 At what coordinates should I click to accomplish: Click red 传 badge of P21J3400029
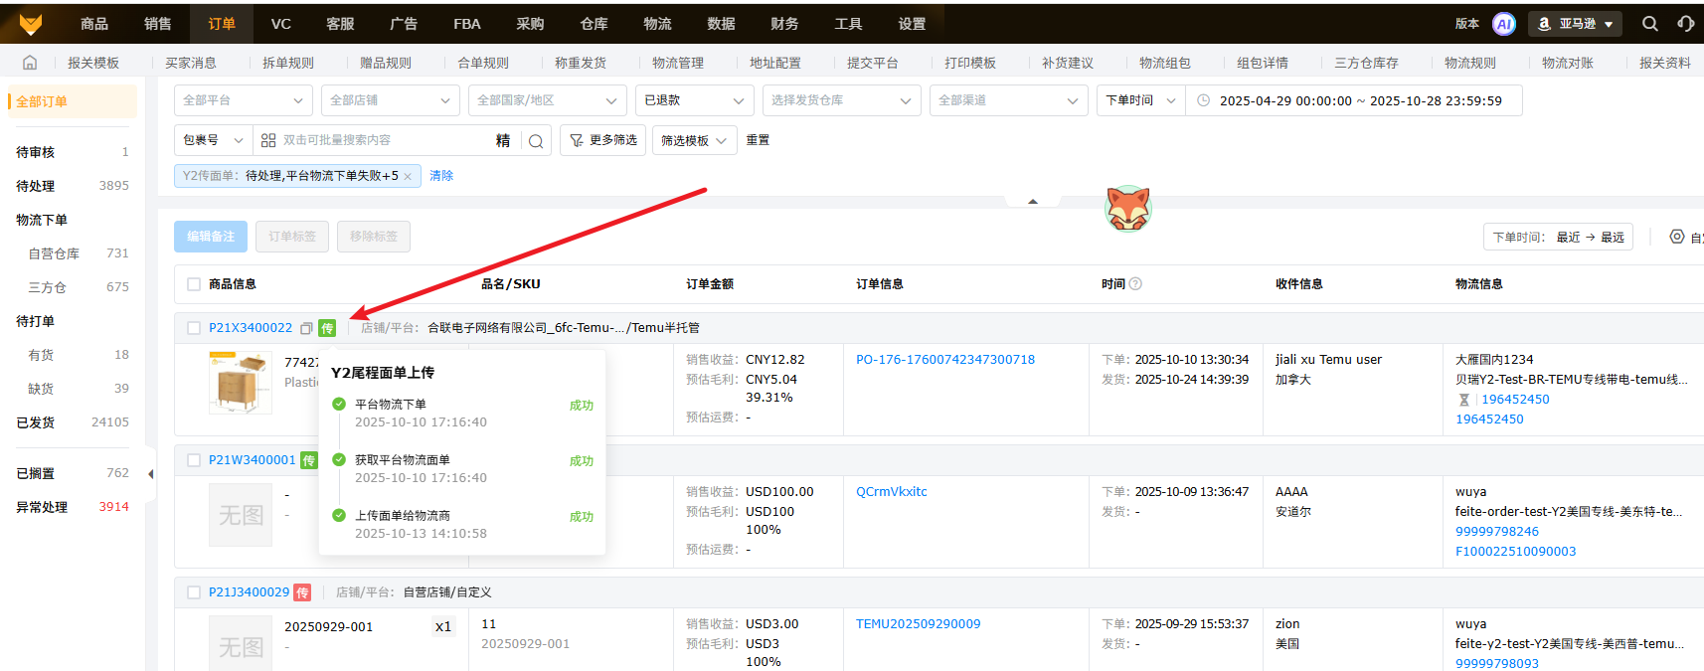point(302,592)
